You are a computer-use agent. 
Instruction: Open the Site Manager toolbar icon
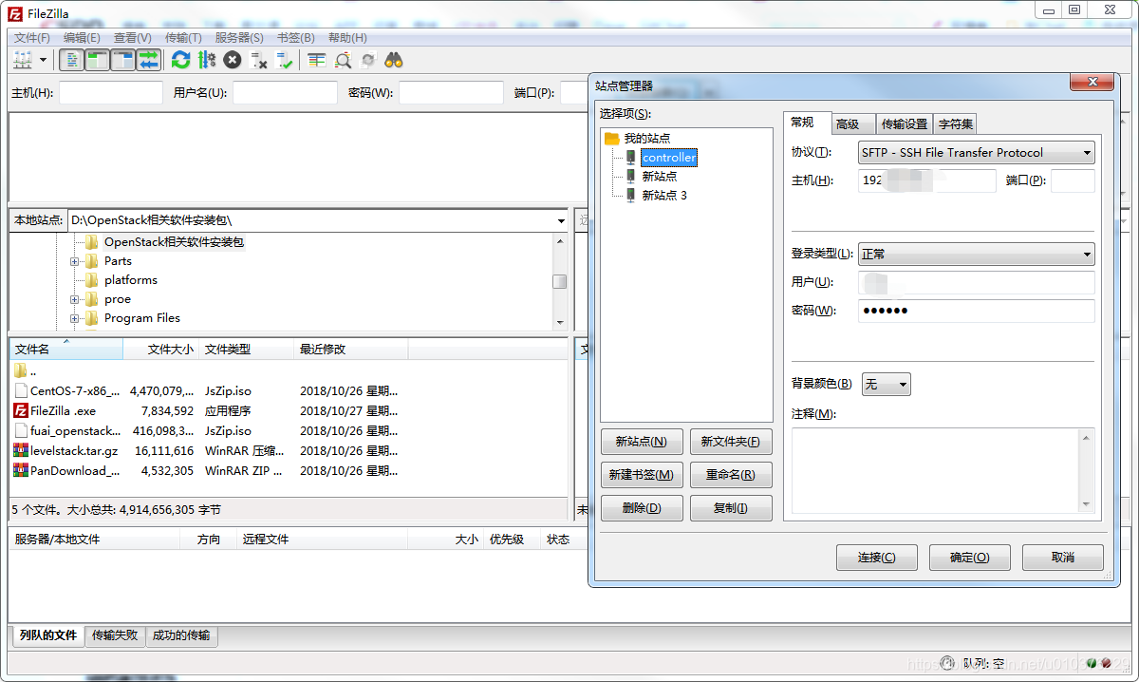click(x=23, y=60)
